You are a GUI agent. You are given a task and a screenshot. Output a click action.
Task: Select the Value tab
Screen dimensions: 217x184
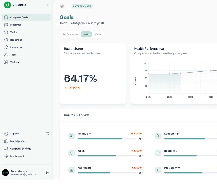pyautogui.click(x=98, y=34)
